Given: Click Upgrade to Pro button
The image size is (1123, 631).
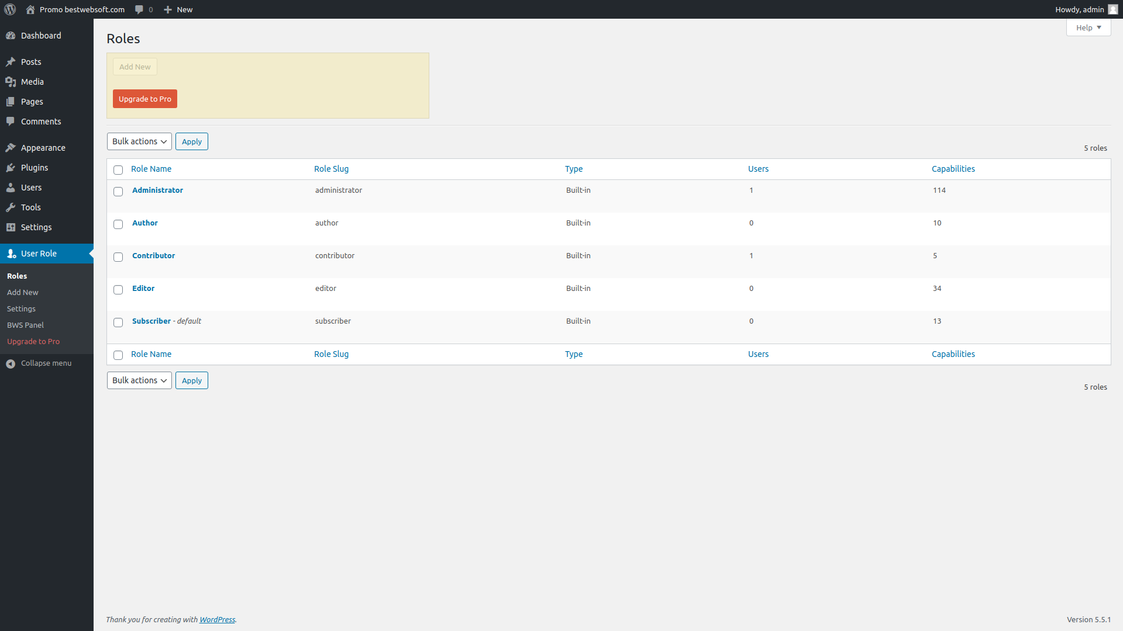Looking at the screenshot, I should [145, 99].
